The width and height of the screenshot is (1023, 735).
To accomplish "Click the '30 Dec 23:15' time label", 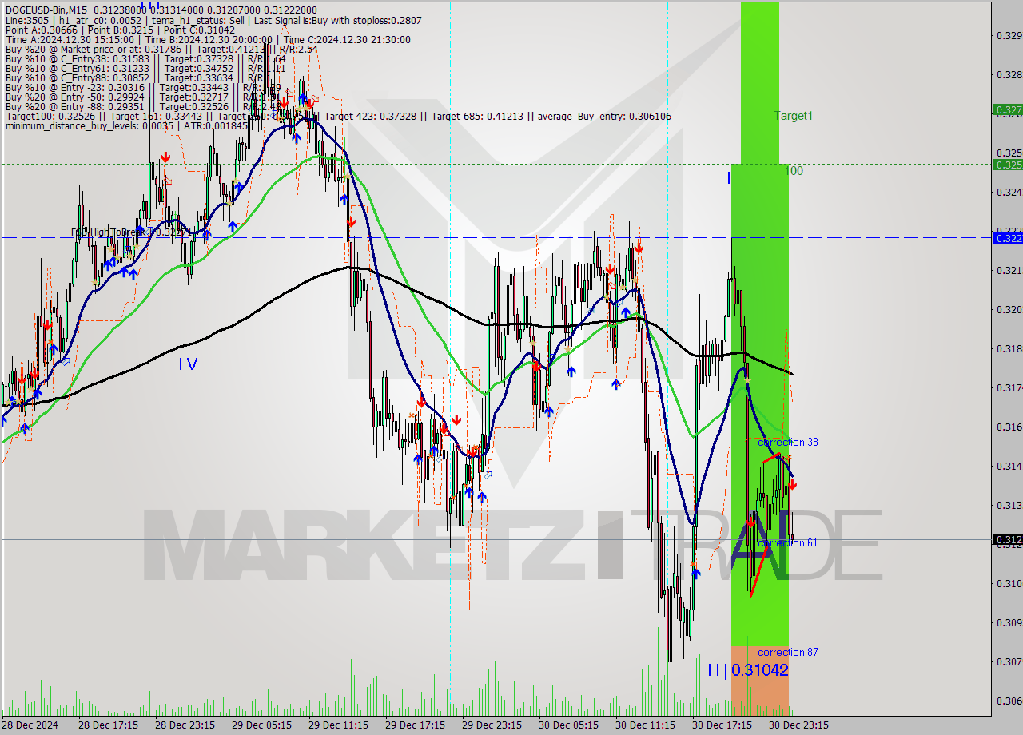I will tap(798, 725).
